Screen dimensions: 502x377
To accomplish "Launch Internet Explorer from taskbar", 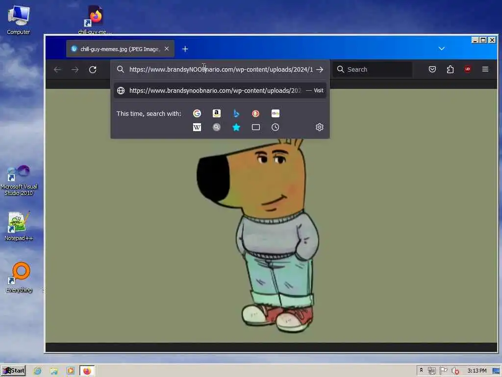I will tap(38, 371).
